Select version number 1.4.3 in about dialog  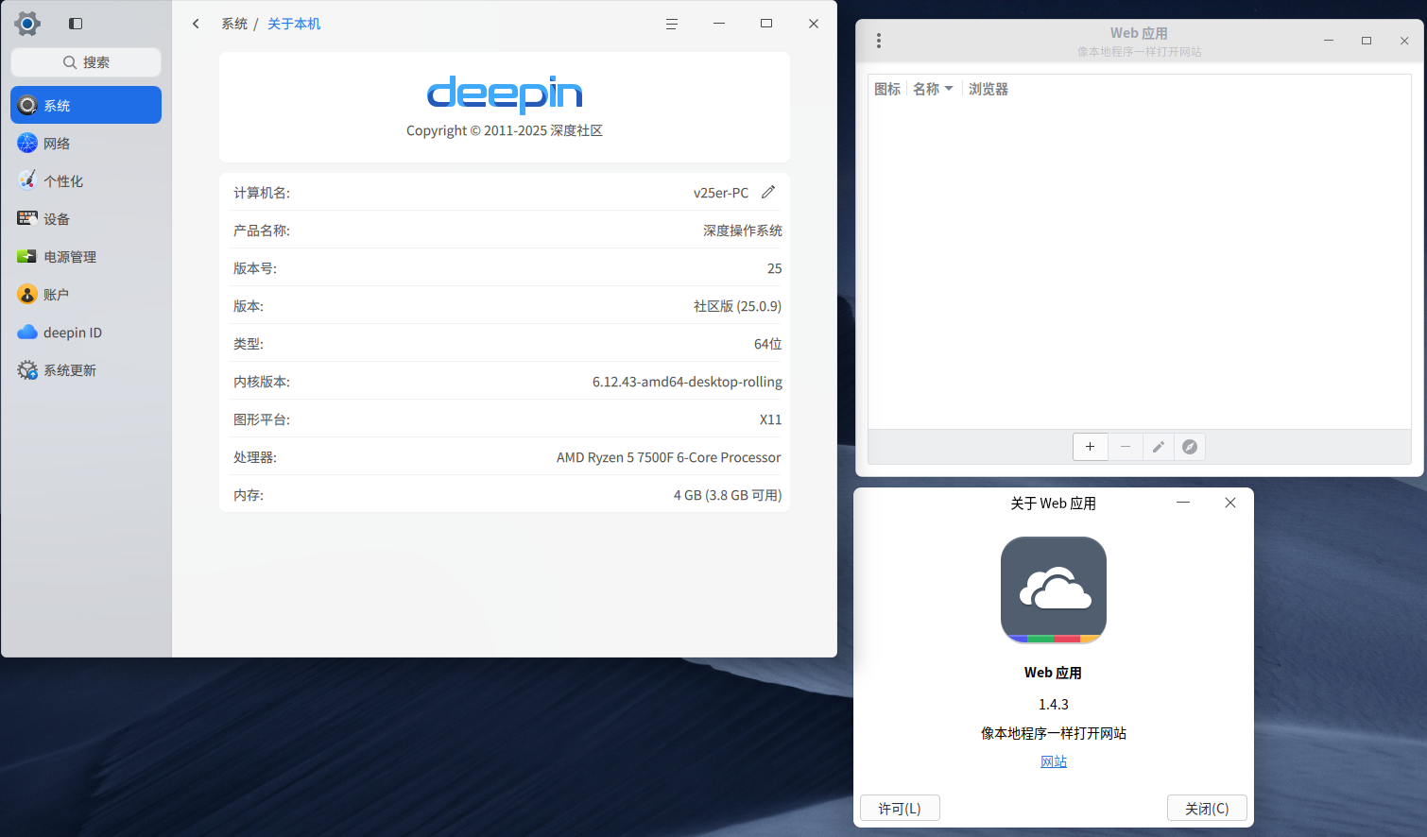coord(1054,705)
